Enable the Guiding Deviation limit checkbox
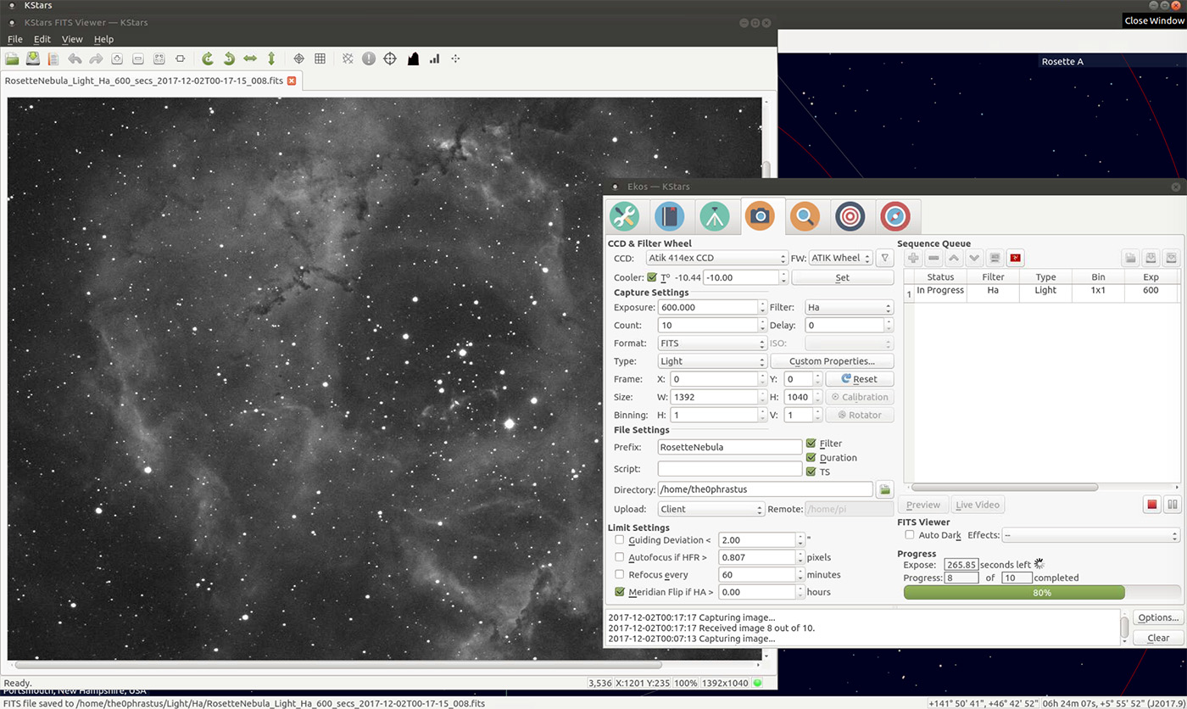Image resolution: width=1187 pixels, height=709 pixels. click(620, 540)
